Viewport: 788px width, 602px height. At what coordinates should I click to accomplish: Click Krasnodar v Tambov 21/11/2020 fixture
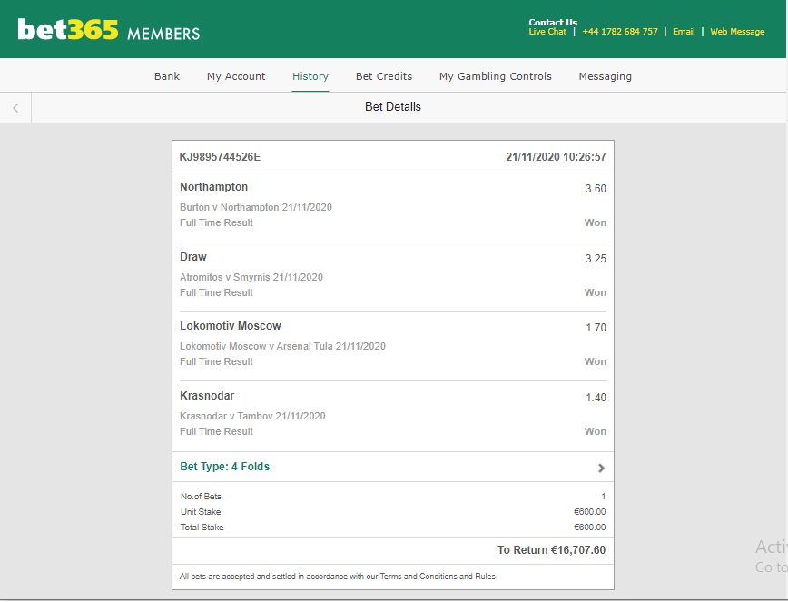click(252, 416)
